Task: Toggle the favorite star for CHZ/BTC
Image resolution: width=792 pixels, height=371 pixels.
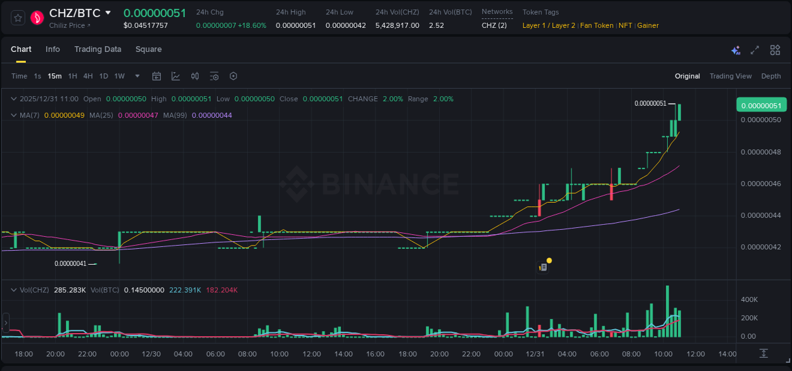Action: [x=17, y=18]
